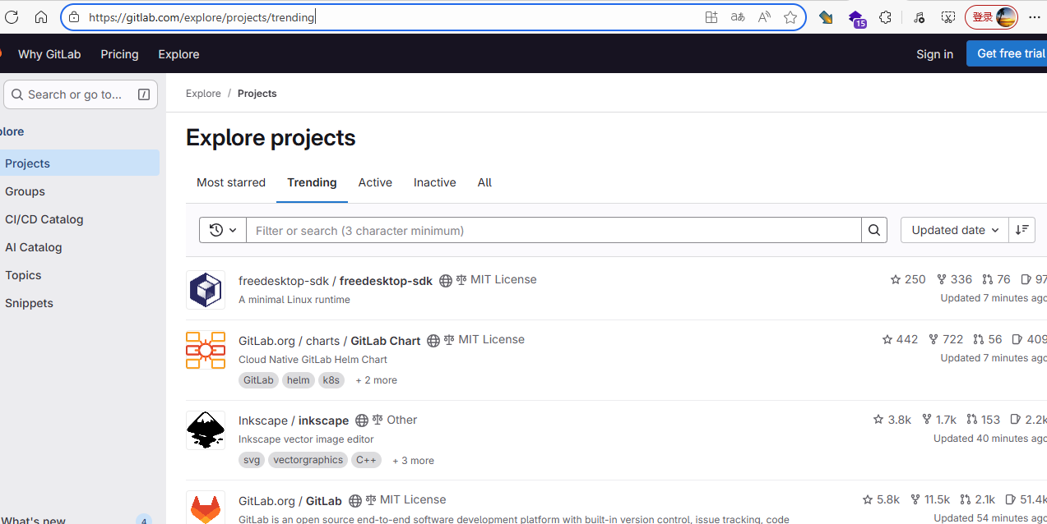
Task: Add page to favorites star icon
Action: pos(790,17)
